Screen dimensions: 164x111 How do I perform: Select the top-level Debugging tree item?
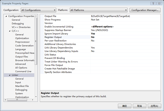[x=18, y=24]
